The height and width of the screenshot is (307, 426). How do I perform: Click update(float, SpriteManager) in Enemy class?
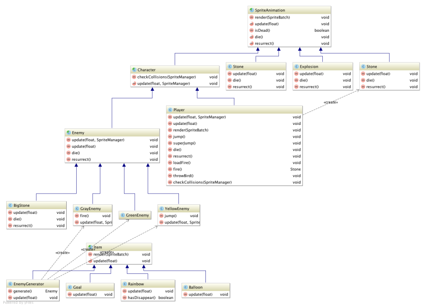[x=98, y=140]
